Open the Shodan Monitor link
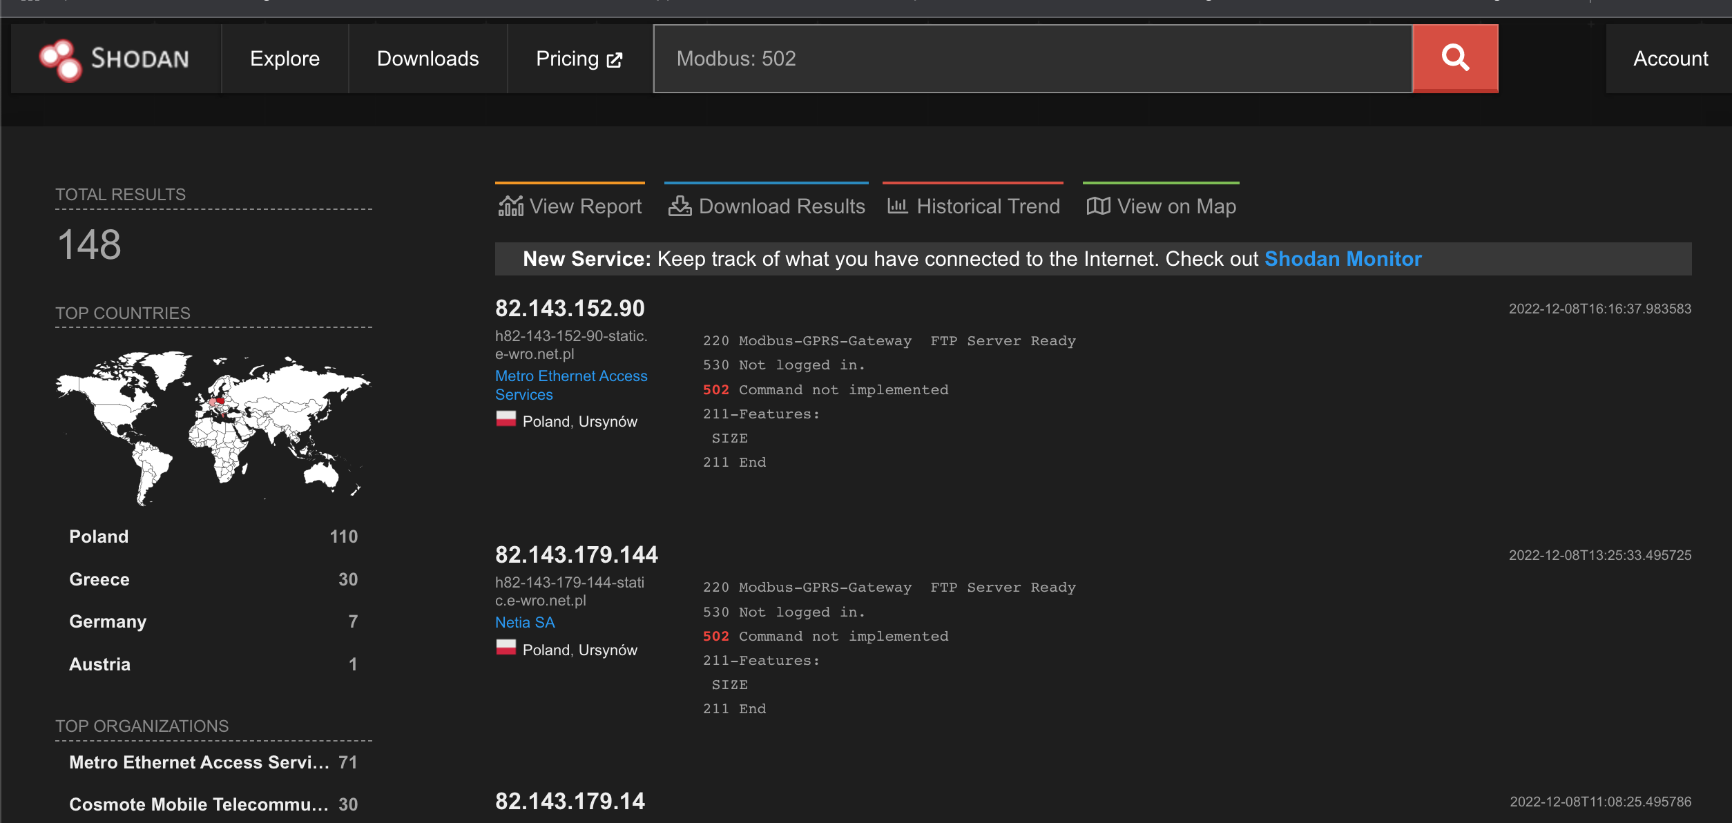 (1343, 259)
